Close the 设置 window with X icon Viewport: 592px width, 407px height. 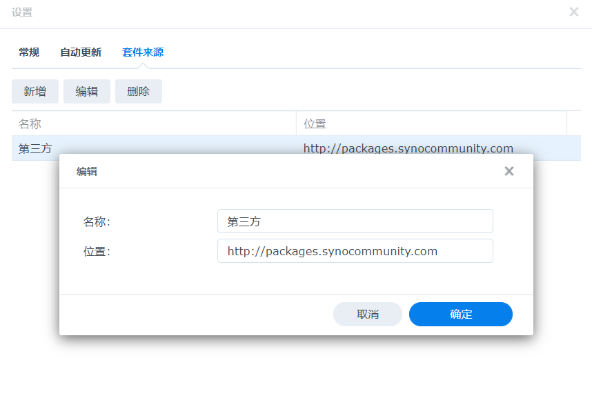tap(574, 12)
